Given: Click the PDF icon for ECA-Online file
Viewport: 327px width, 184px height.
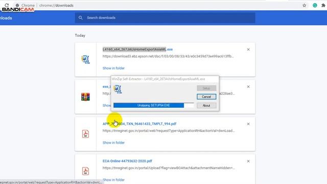Looking at the screenshot, I should (85, 171).
